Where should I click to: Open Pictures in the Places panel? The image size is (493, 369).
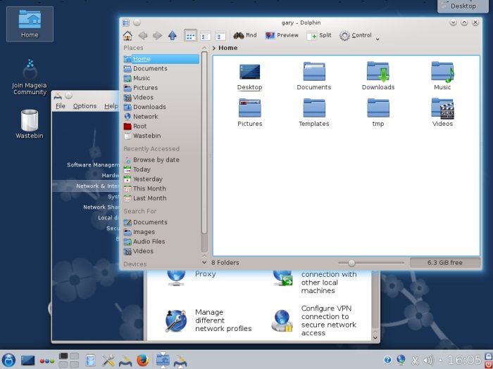161,88
